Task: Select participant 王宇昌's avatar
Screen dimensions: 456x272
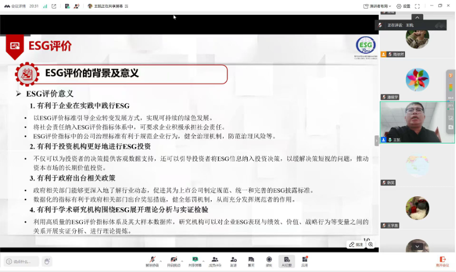Action: tap(417, 208)
